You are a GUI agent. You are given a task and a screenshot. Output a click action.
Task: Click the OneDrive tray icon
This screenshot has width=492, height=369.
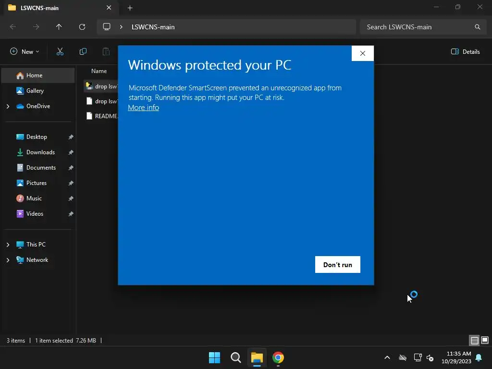tap(403, 357)
